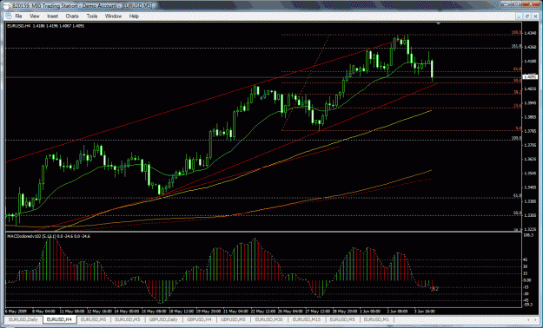Click the current price tag on axis
543x328 pixels.
click(530, 77)
